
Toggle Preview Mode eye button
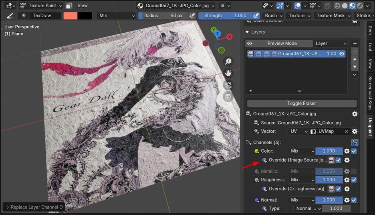(x=250, y=44)
